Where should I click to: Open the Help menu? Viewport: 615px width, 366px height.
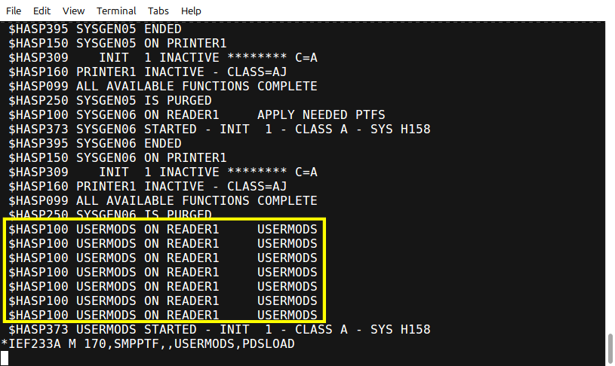(x=191, y=11)
